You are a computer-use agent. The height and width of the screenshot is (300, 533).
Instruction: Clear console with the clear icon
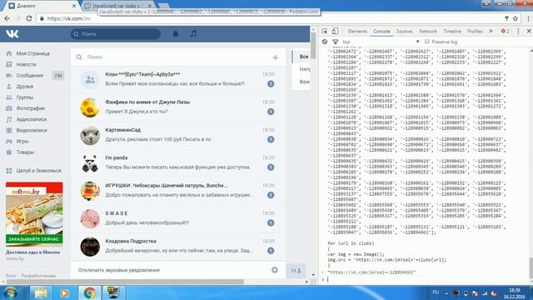(325, 42)
